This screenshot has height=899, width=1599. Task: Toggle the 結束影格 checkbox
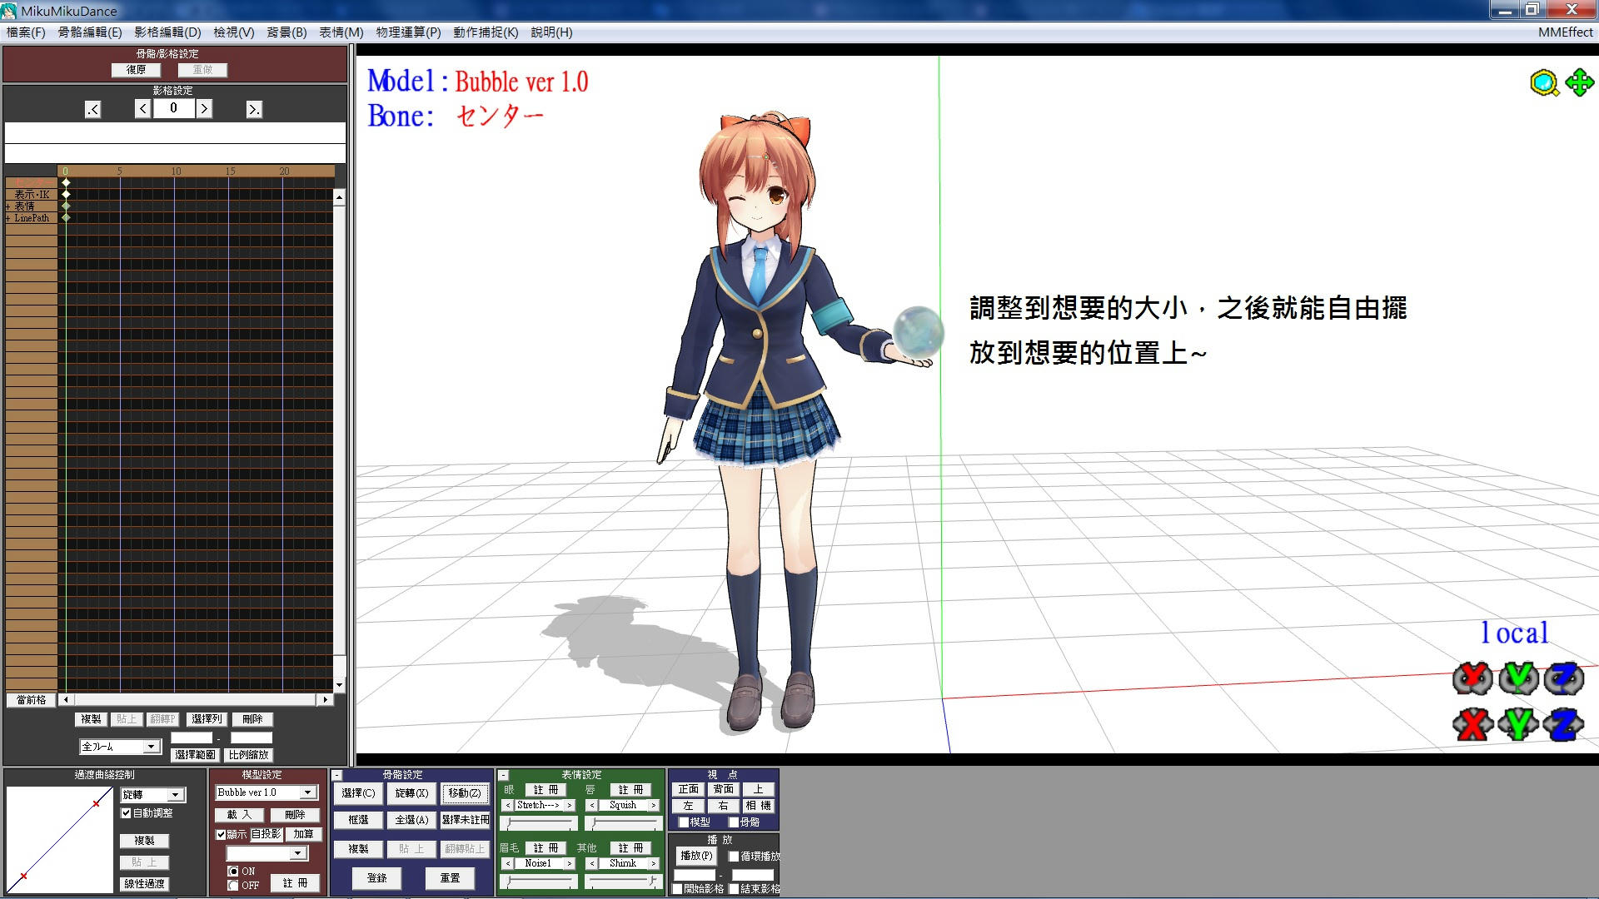click(x=734, y=889)
